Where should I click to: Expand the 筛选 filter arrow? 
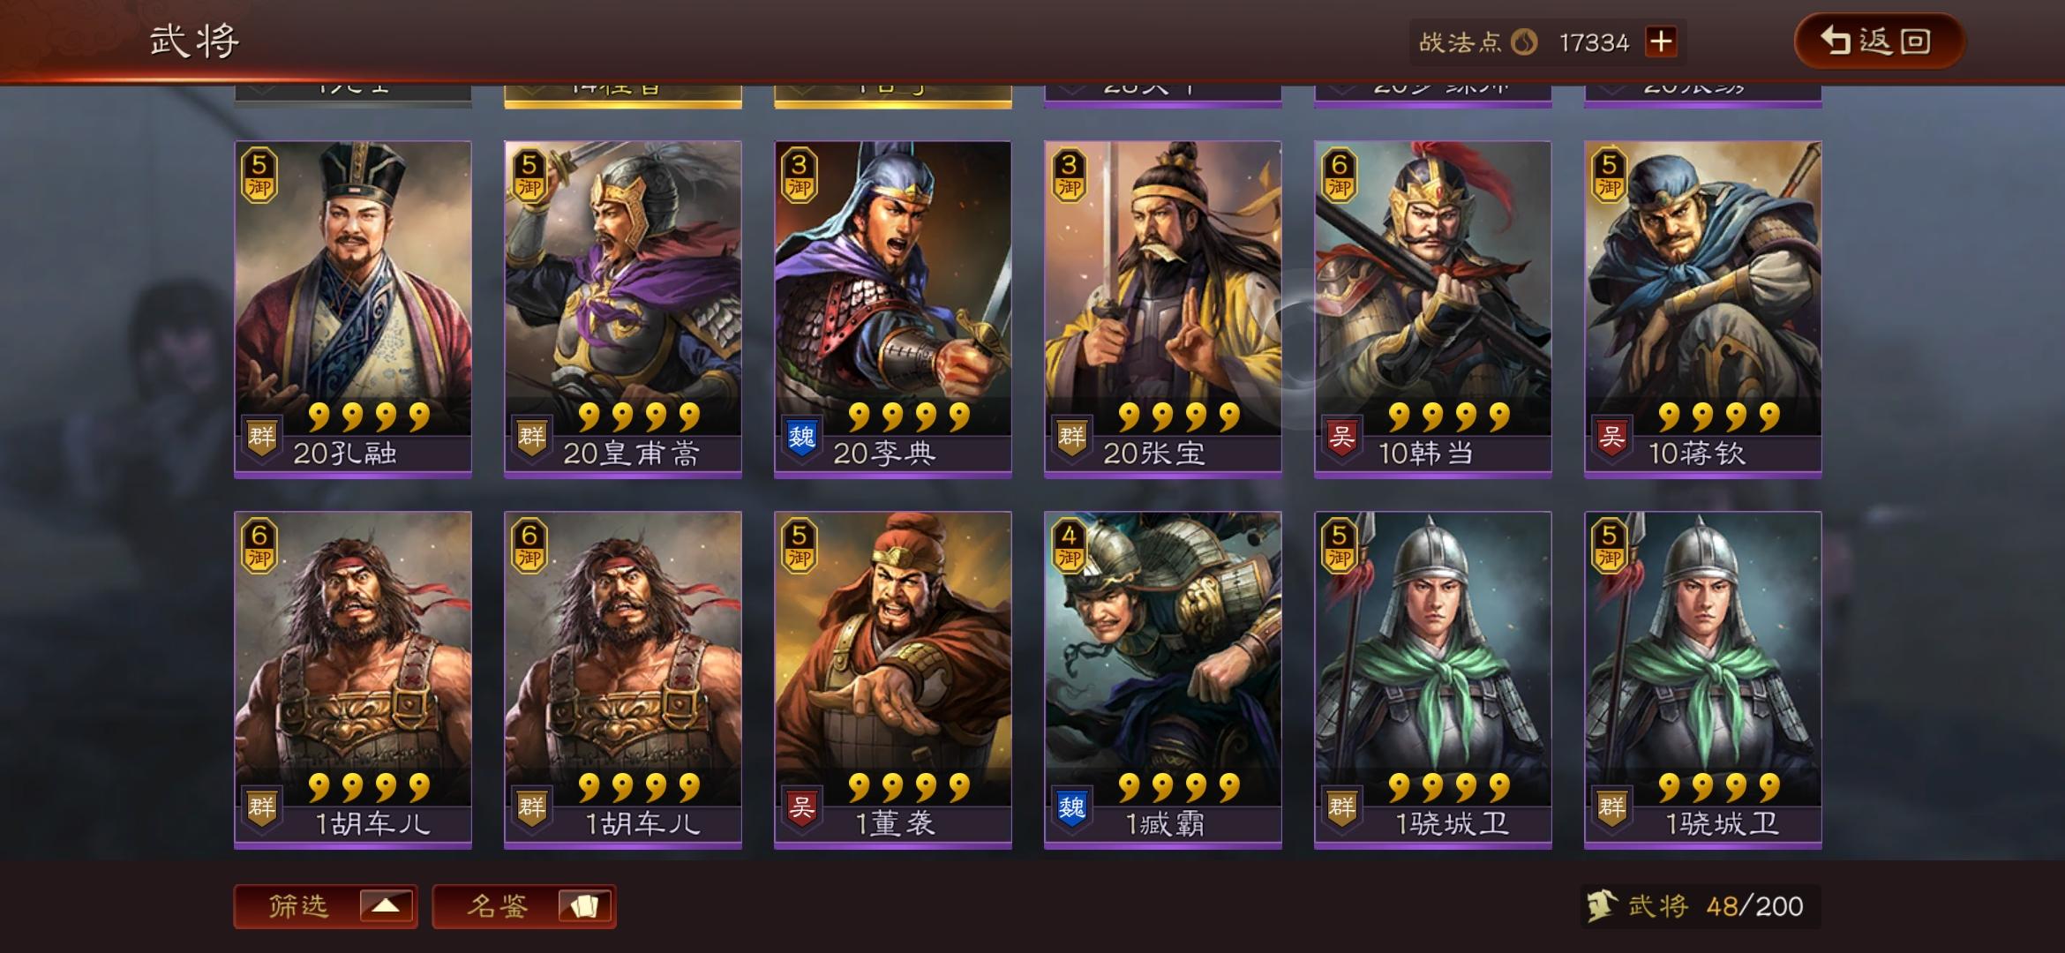pos(386,906)
